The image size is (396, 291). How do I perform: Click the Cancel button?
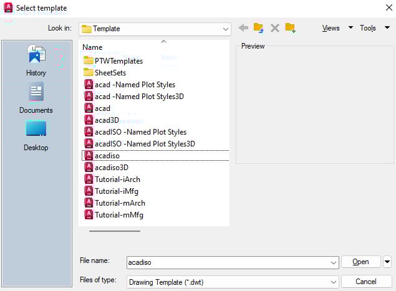pos(366,281)
